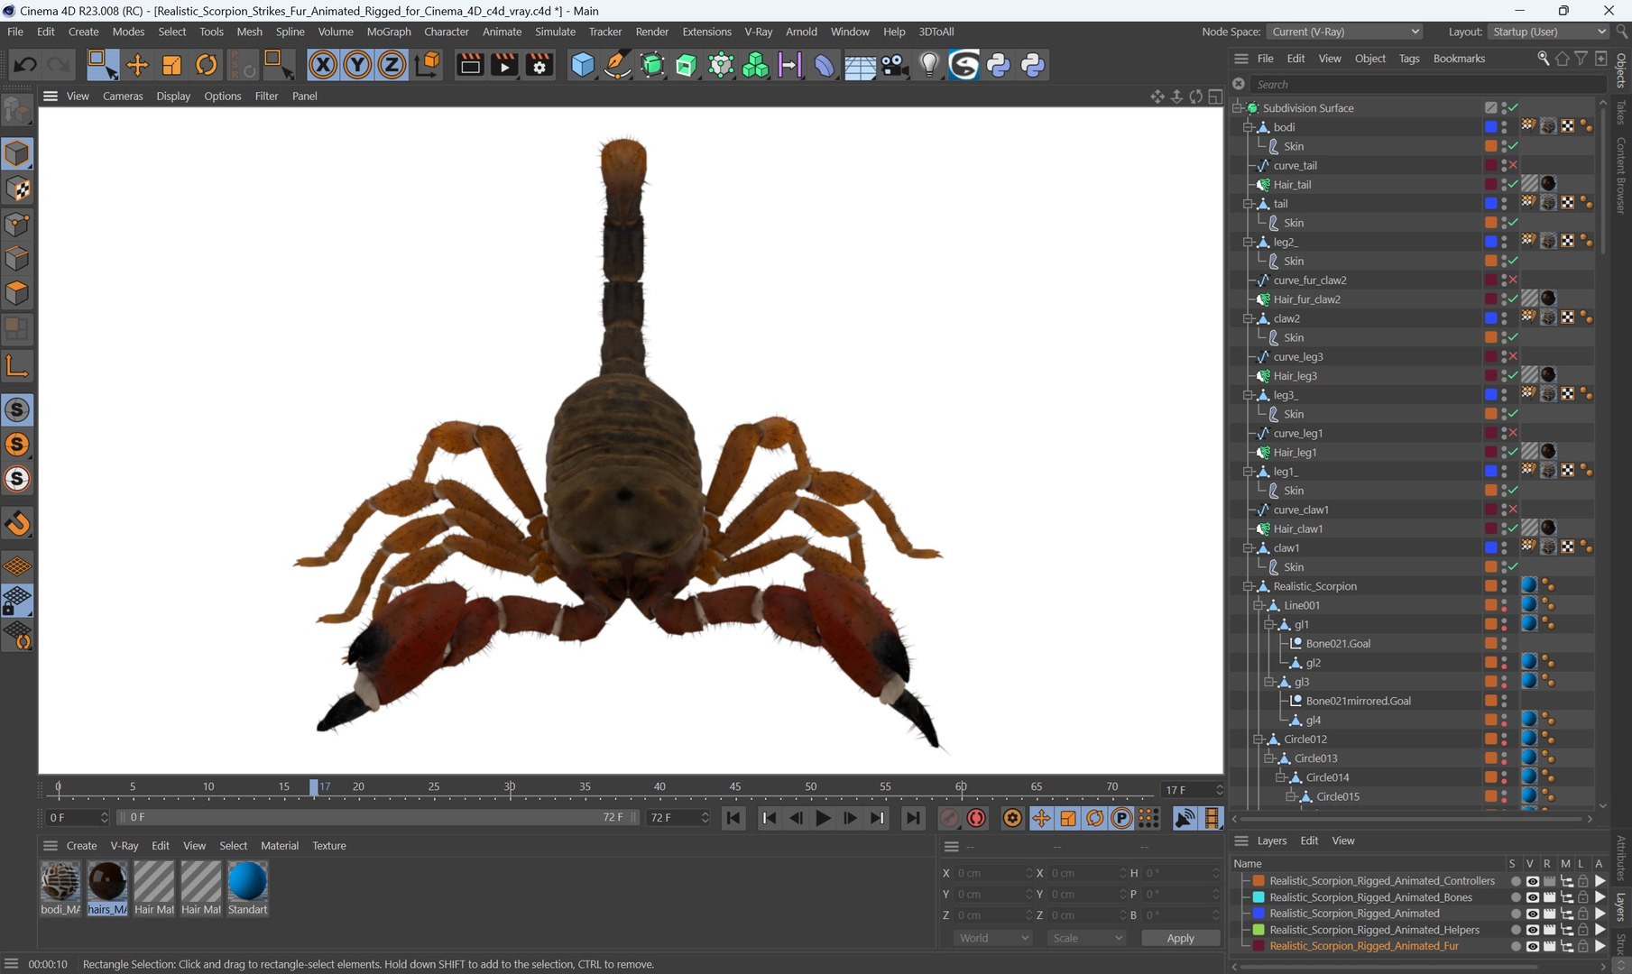1632x974 pixels.
Task: Open the Texture menu in Material Manager
Action: 329,846
